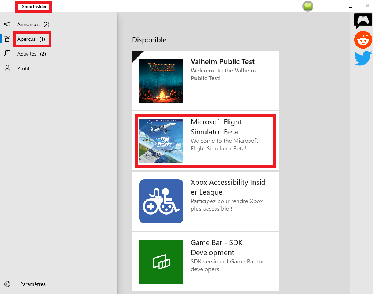The image size is (373, 294).
Task: Open the Valheim Public Test title
Action: coord(222,61)
